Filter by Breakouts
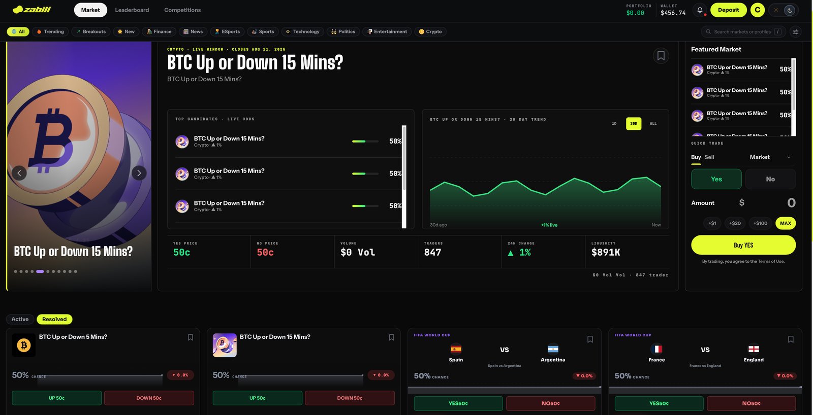813x415 pixels. click(x=91, y=31)
